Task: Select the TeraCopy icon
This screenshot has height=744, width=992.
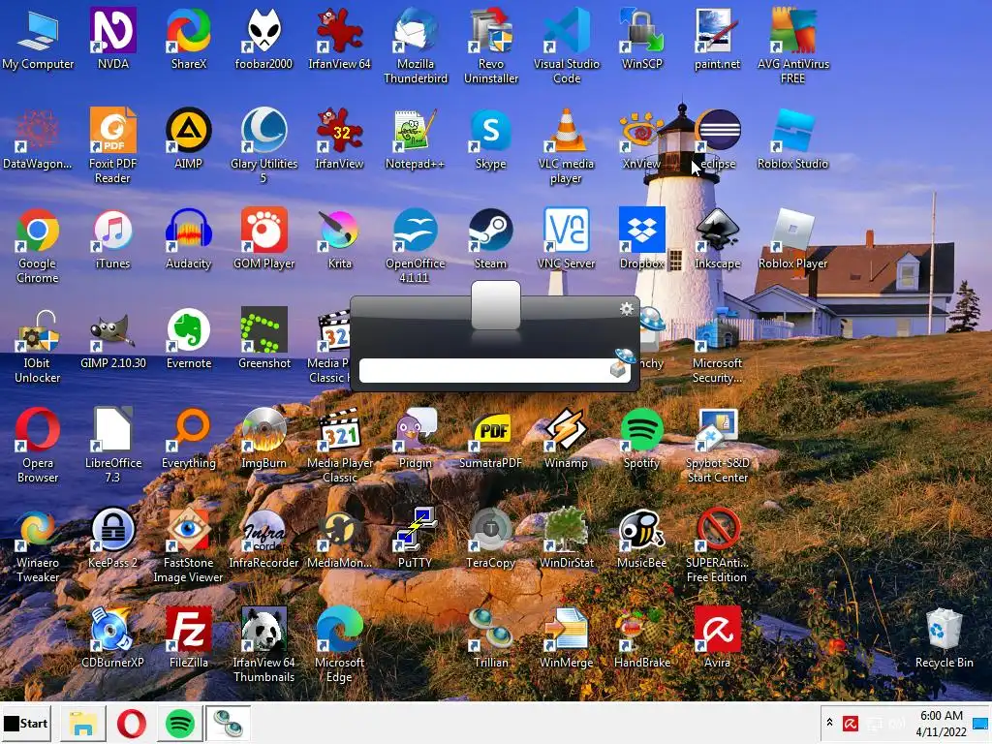Action: (x=491, y=538)
